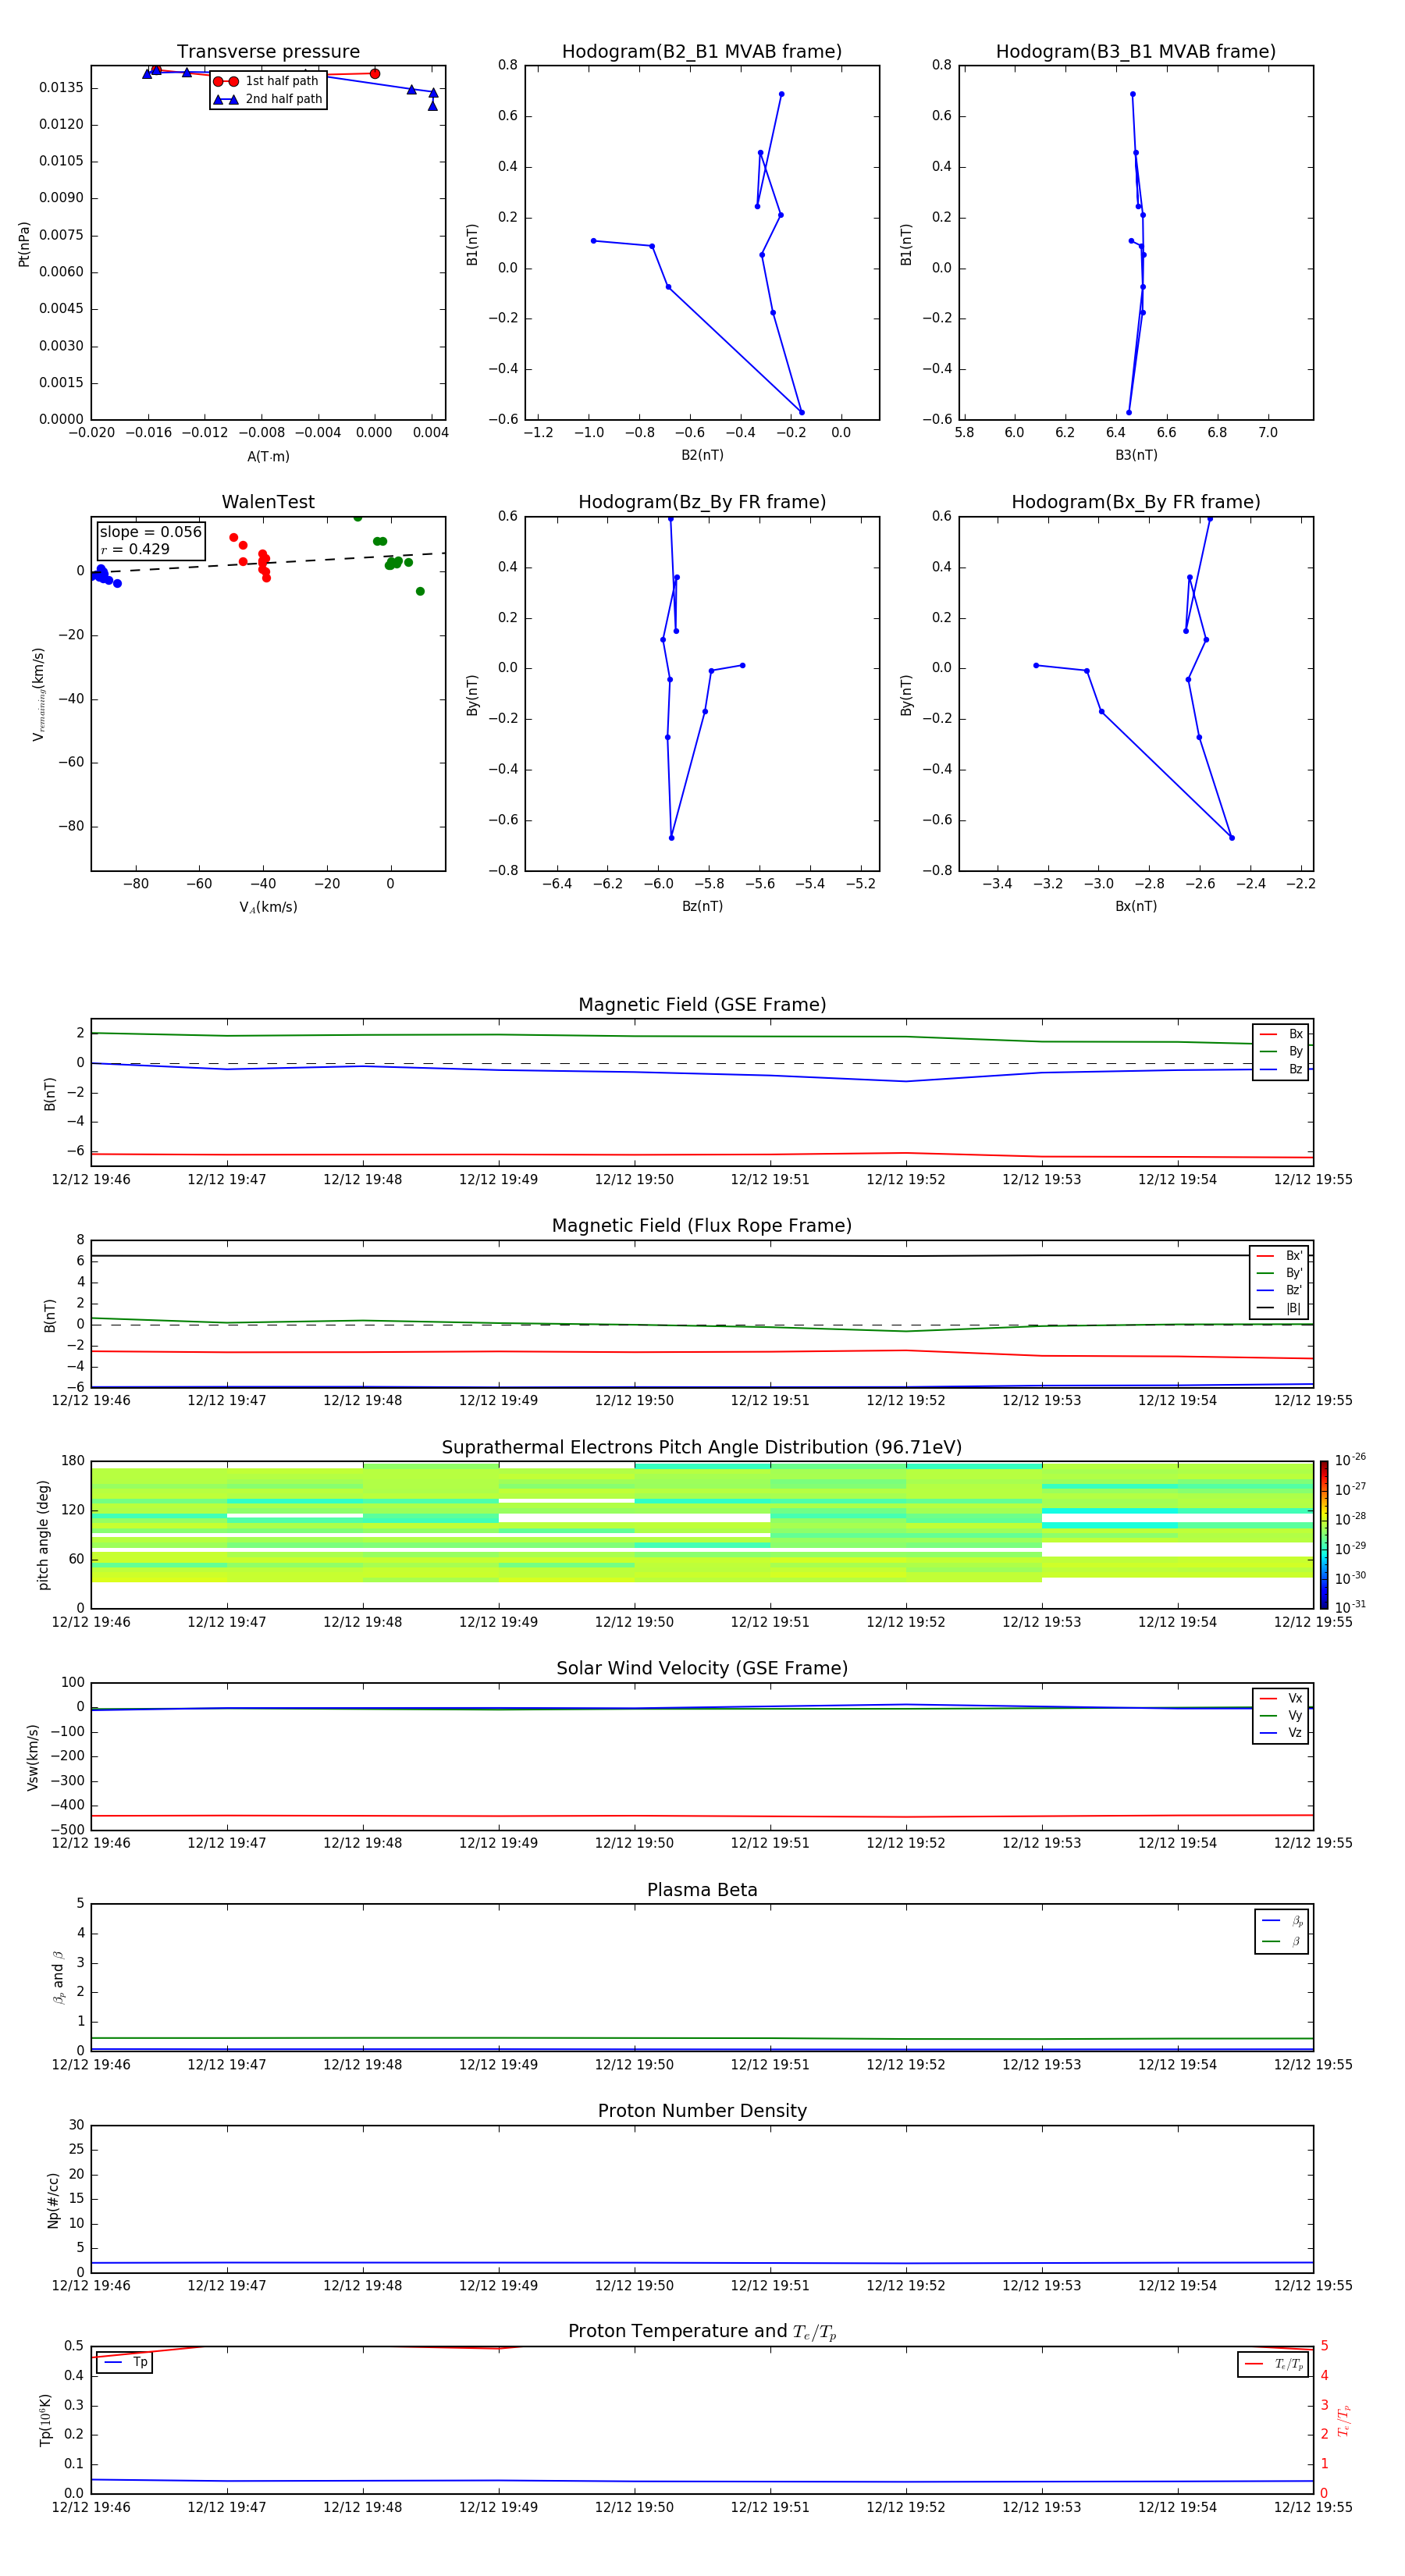Click the 'Hodogram(B3_B1 MVAB frame)' title
This screenshot has height=2576, width=1405.
click(1136, 52)
